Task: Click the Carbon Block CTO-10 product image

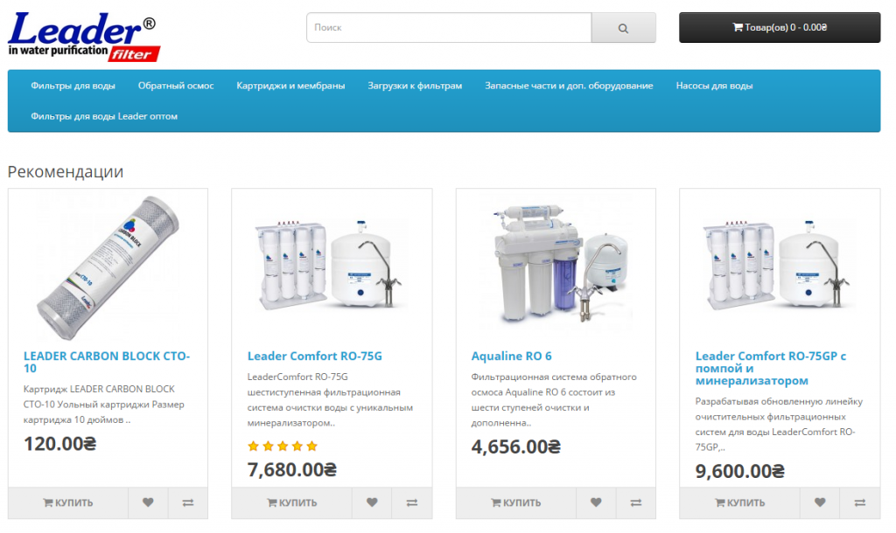Action: pos(108,267)
